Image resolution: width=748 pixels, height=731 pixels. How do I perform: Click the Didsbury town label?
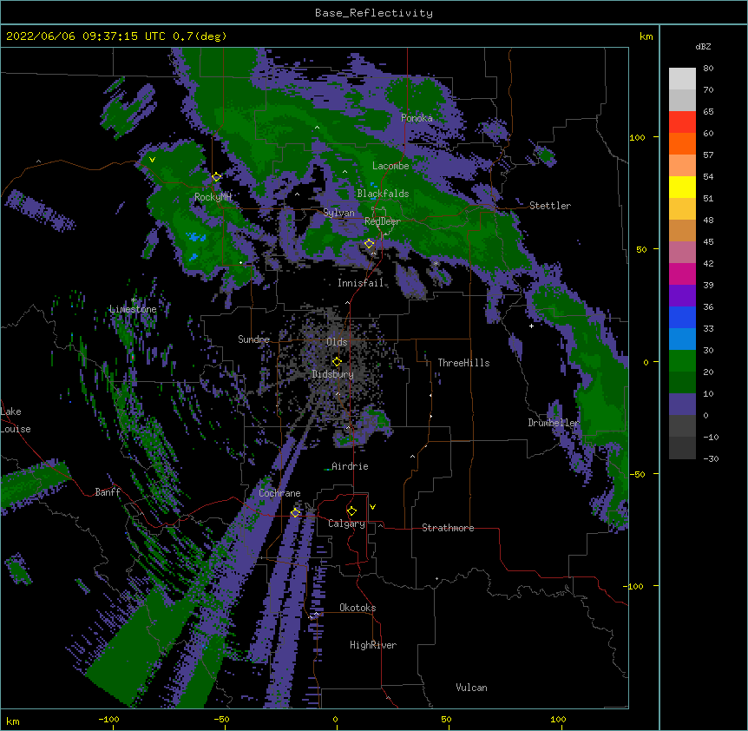pos(332,374)
